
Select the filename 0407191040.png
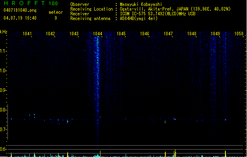coord(20,10)
